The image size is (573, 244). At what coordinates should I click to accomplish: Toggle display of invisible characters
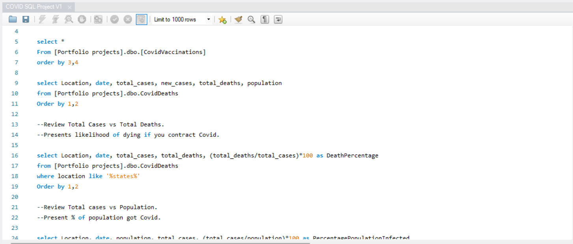pos(265,19)
